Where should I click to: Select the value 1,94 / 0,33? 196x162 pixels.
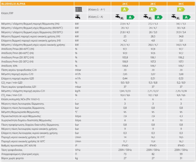125,91
